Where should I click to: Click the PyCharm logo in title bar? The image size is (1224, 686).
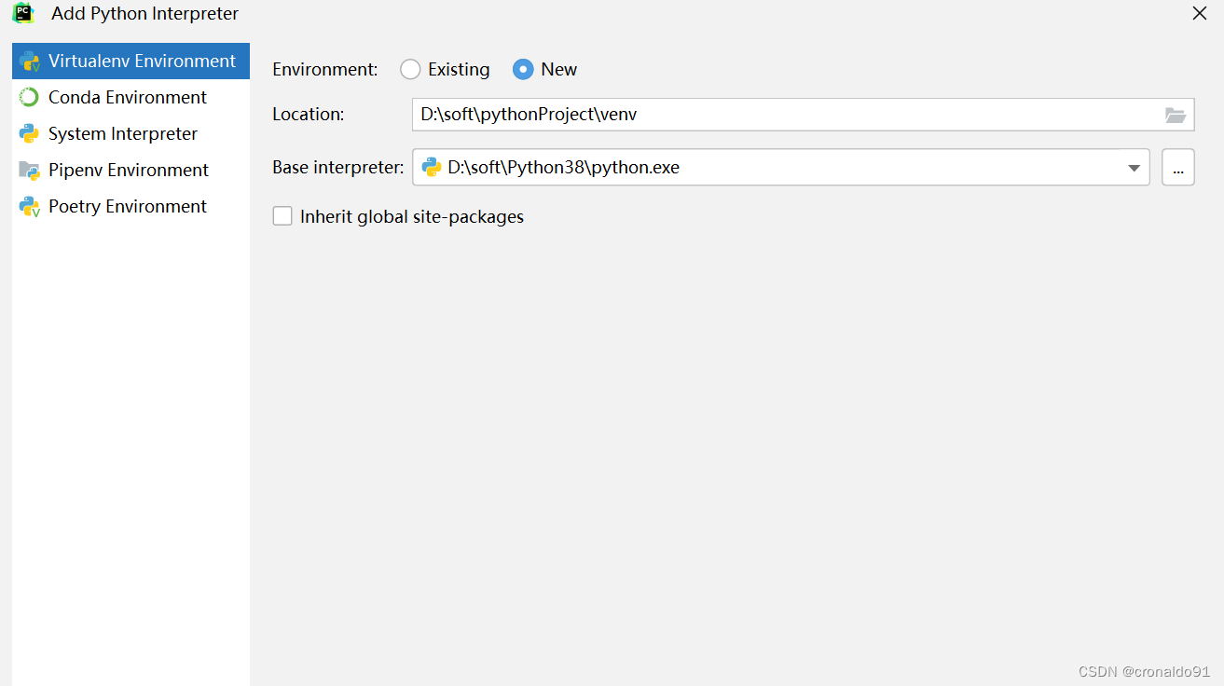coord(23,13)
